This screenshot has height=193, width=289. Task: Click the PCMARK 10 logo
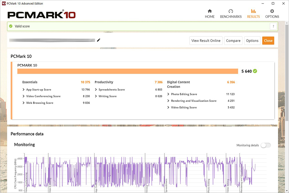41,15
